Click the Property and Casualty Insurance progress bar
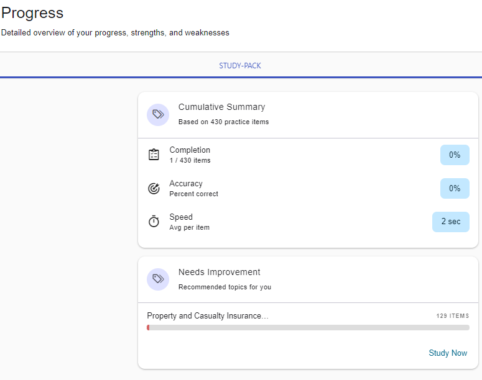The height and width of the screenshot is (380, 482). point(308,327)
